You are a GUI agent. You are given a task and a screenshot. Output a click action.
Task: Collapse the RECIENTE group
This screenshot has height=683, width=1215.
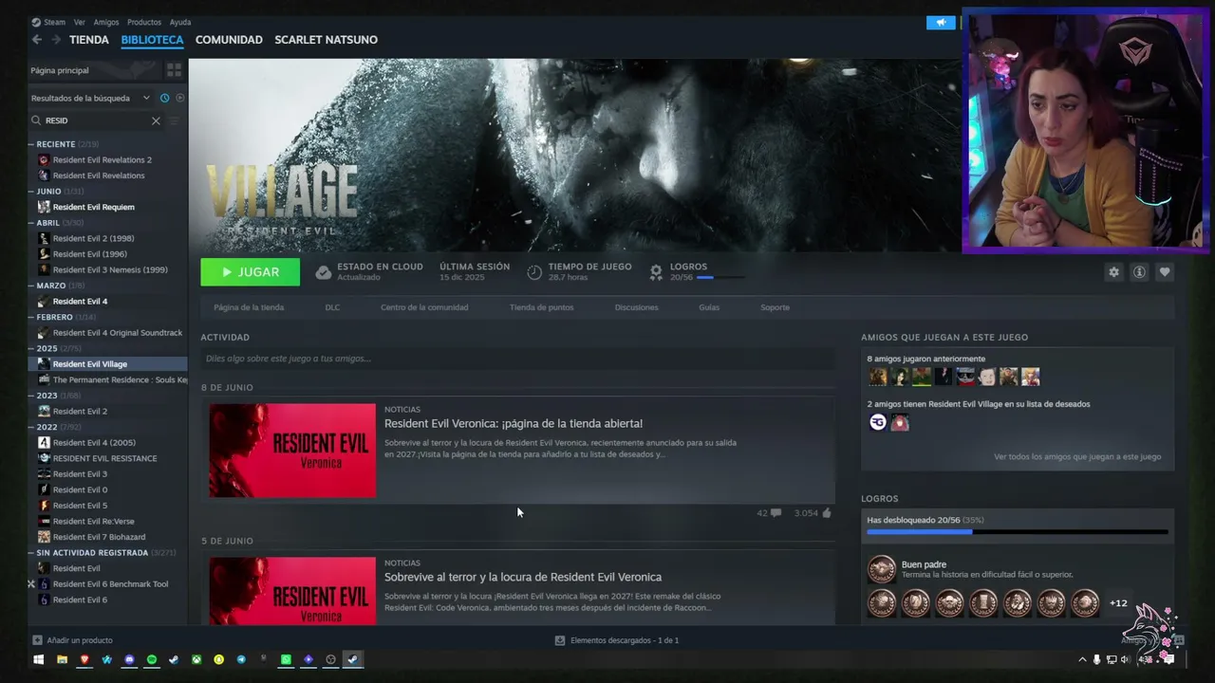pyautogui.click(x=31, y=144)
